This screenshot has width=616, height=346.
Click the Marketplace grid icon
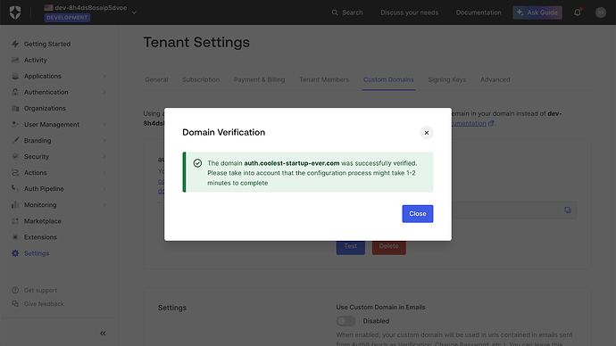click(15, 221)
